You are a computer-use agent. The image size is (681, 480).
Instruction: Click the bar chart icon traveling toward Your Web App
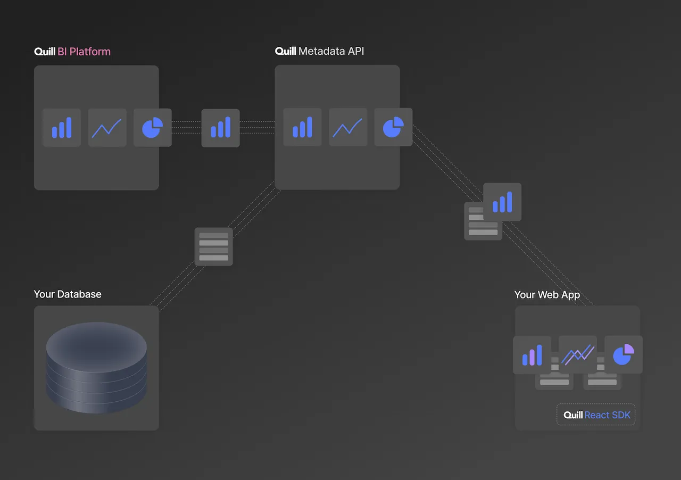click(x=502, y=202)
